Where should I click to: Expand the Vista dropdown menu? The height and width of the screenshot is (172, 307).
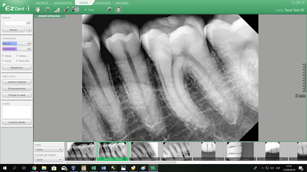pos(86,10)
